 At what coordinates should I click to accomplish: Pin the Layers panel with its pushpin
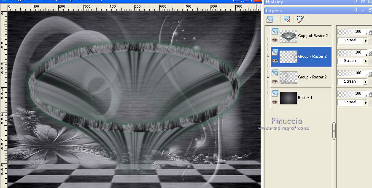click(356, 10)
